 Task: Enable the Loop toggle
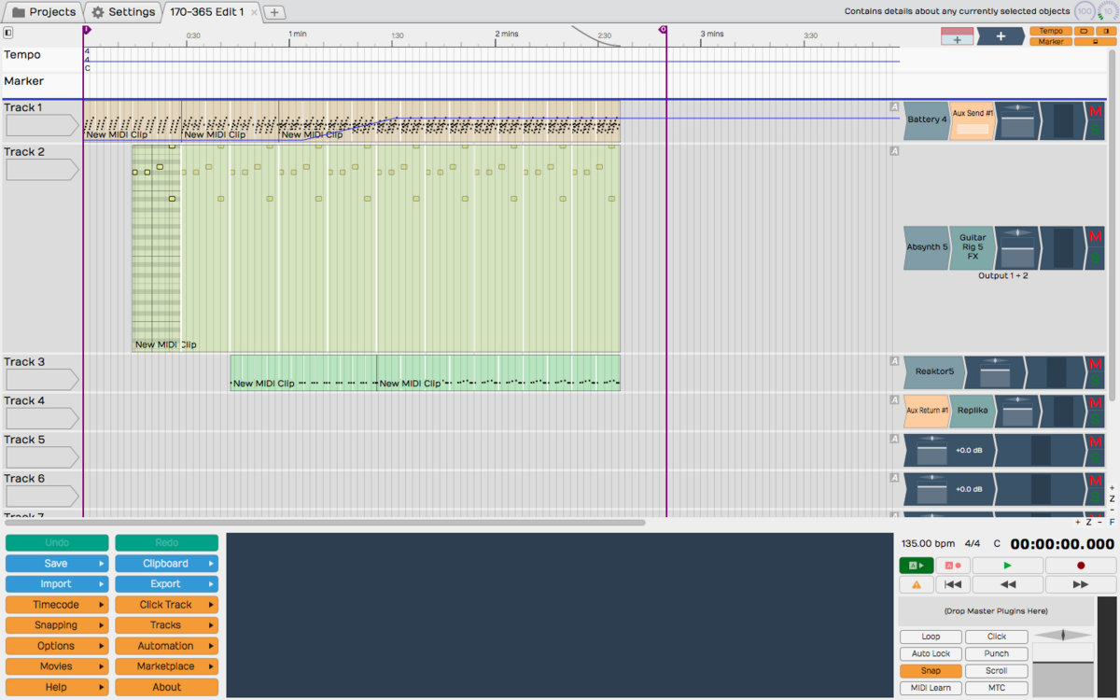[x=930, y=637]
